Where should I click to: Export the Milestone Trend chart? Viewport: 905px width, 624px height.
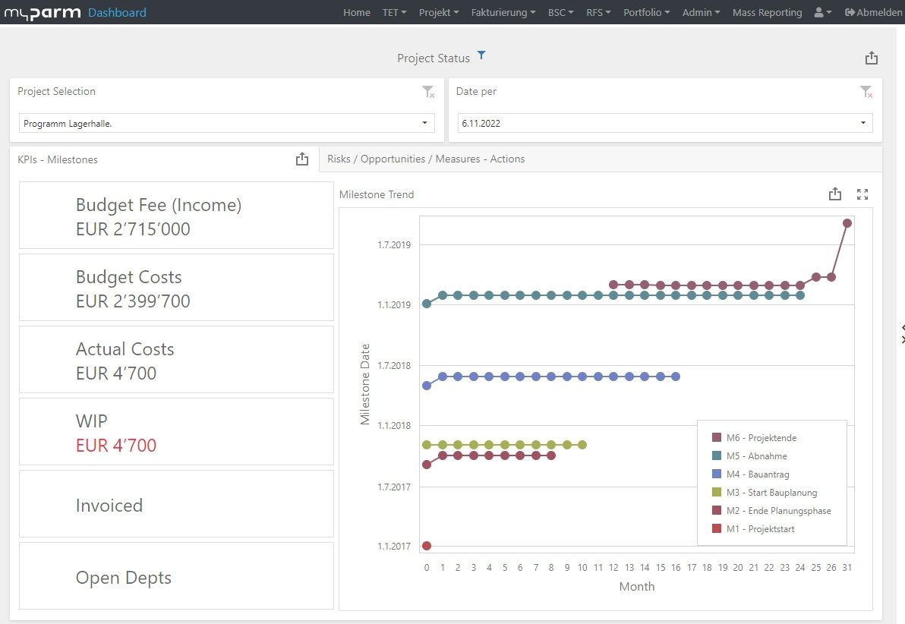[835, 194]
